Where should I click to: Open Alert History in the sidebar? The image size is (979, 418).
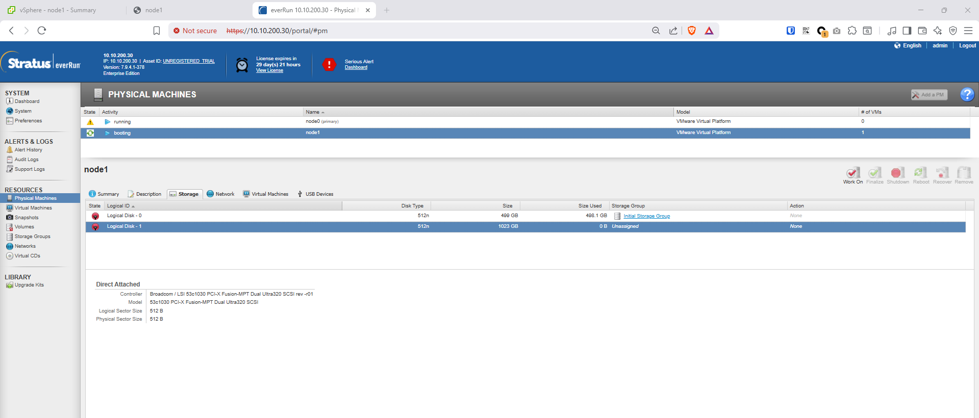28,150
